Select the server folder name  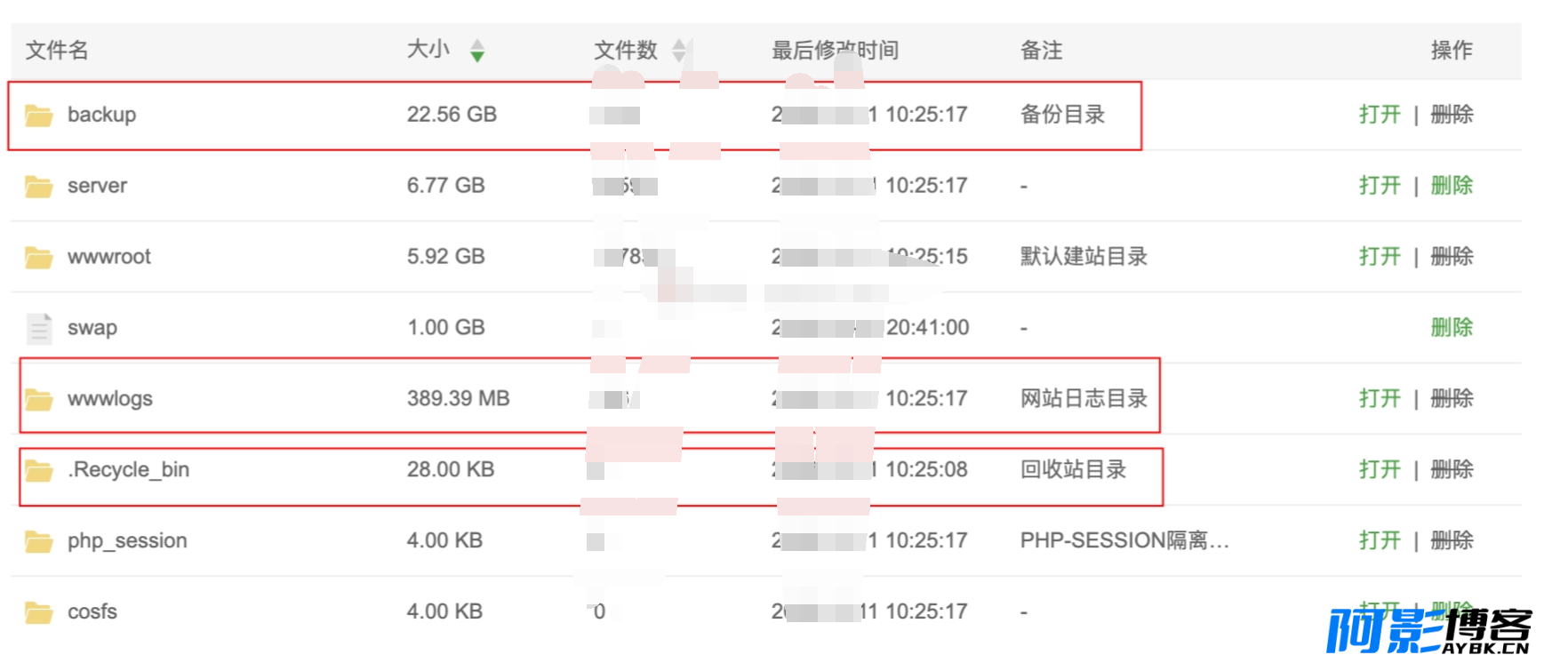point(97,186)
